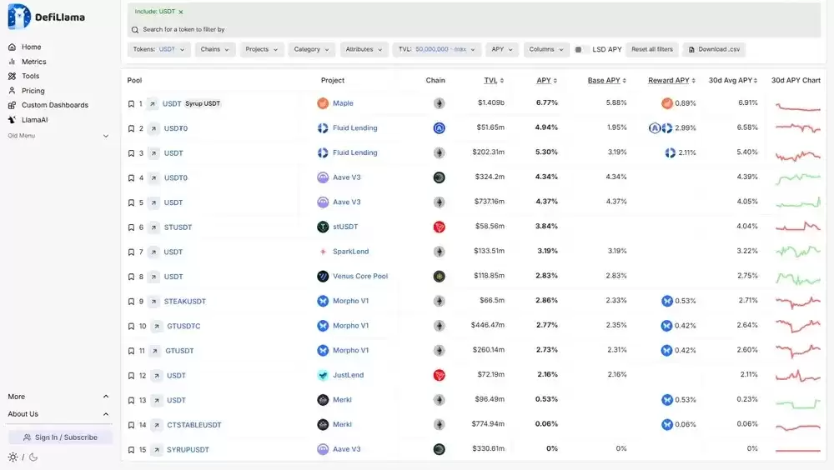
Task: Open the Category dropdown
Action: (312, 49)
